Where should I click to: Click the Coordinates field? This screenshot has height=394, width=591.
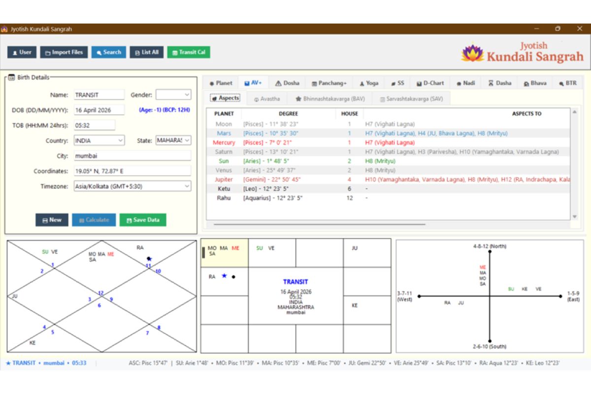pyautogui.click(x=132, y=171)
